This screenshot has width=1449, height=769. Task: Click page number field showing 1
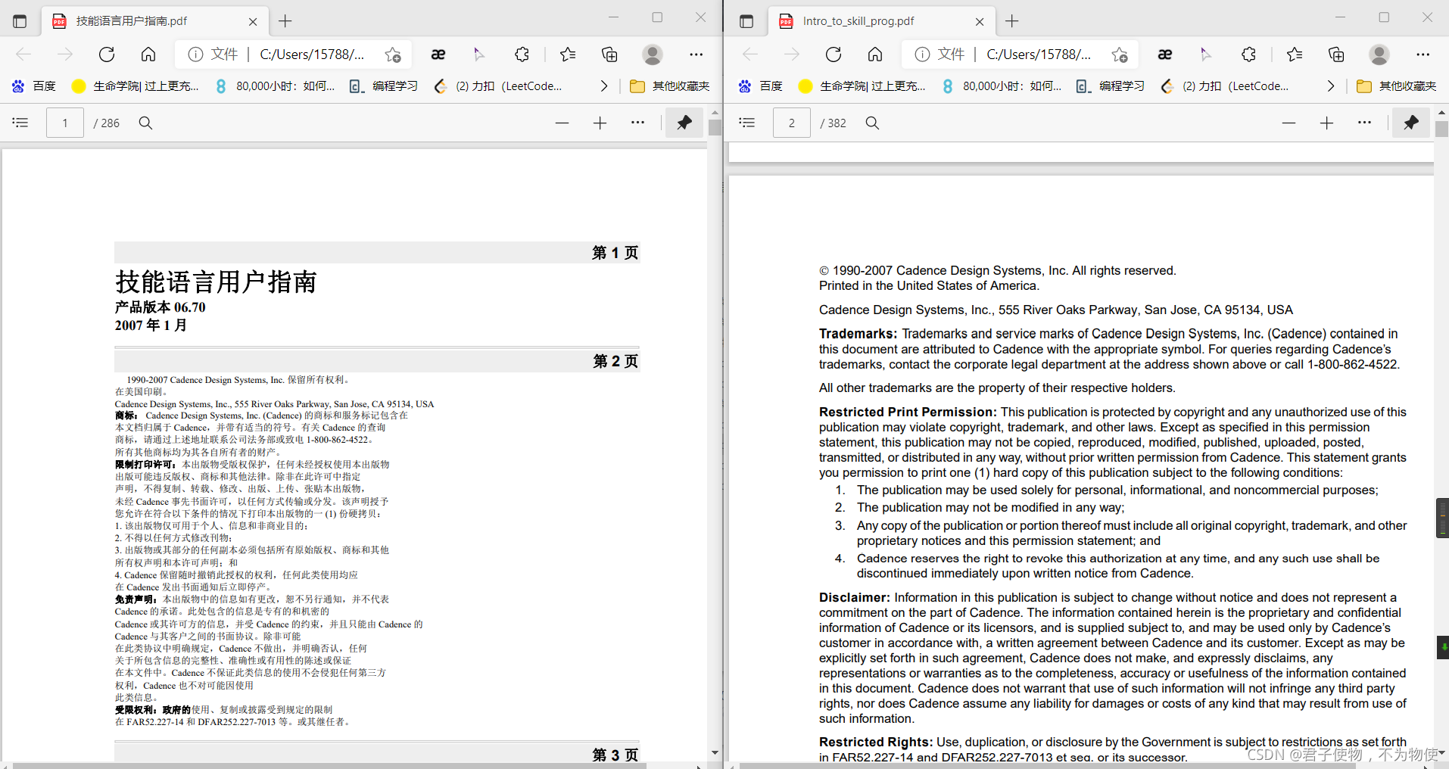(x=65, y=123)
